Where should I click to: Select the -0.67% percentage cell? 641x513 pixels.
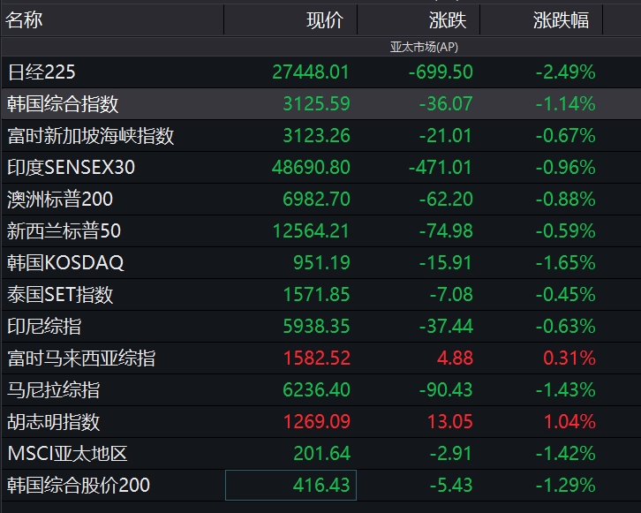point(565,136)
